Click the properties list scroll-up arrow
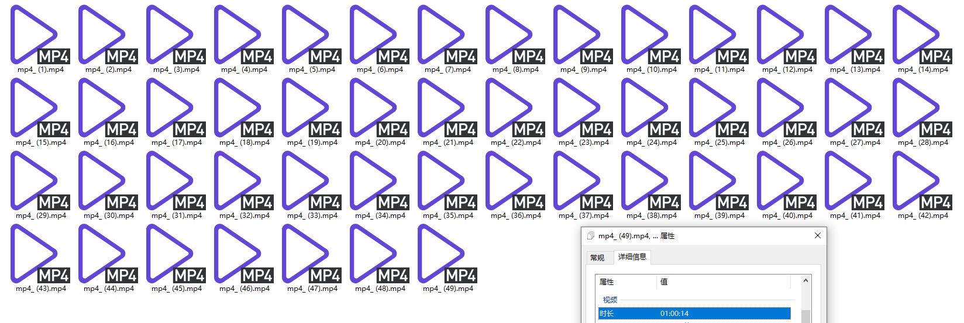This screenshot has width=964, height=323. (805, 281)
